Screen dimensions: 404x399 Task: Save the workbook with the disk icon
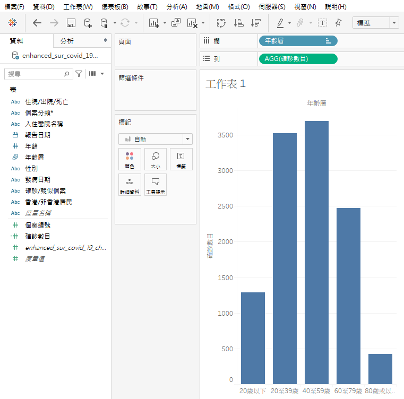pyautogui.click(x=71, y=23)
